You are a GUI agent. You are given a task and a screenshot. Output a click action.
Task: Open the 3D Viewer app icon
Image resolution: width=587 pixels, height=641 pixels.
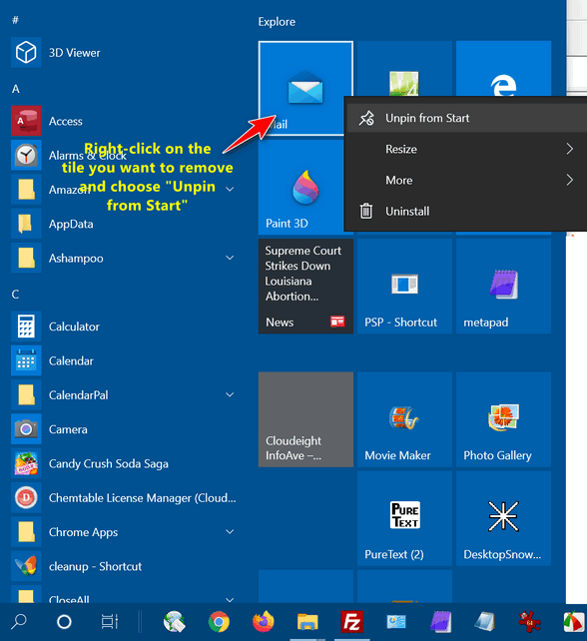click(26, 52)
